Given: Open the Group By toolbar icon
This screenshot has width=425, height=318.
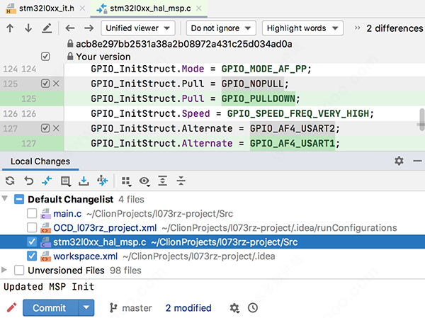Looking at the screenshot, I should coord(126,181).
